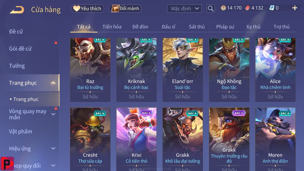Click the blue voucher currency icon
This screenshot has height=171, width=304.
click(272, 8)
